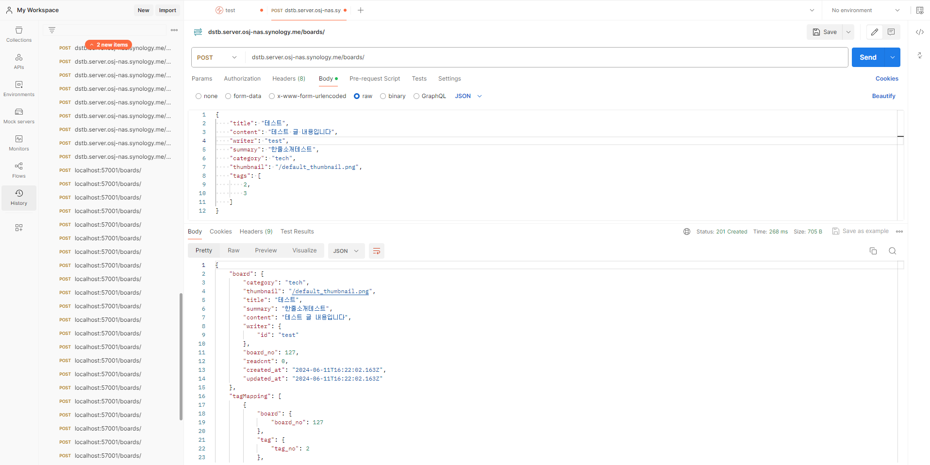This screenshot has height=465, width=930.
Task: Copy the response body with copy icon
Action: (x=873, y=251)
